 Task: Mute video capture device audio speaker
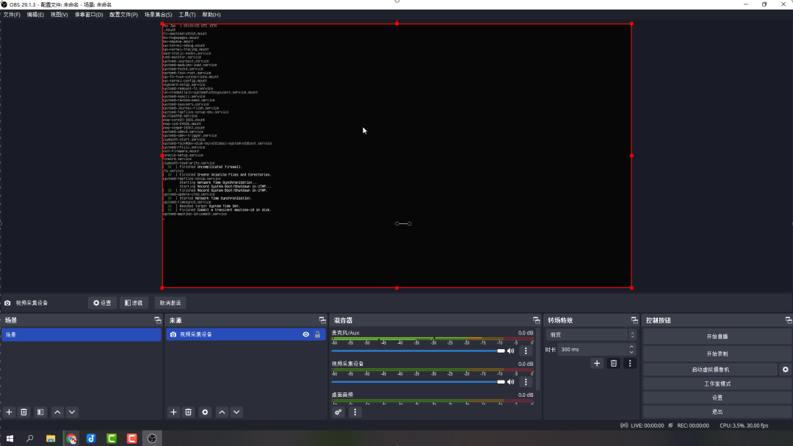511,381
